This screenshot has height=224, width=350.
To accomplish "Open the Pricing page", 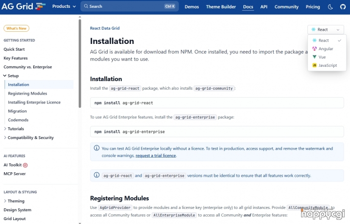I will [x=312, y=7].
